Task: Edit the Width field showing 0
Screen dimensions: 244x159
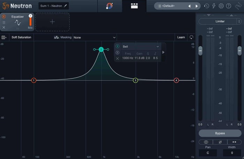Action: coord(232,153)
